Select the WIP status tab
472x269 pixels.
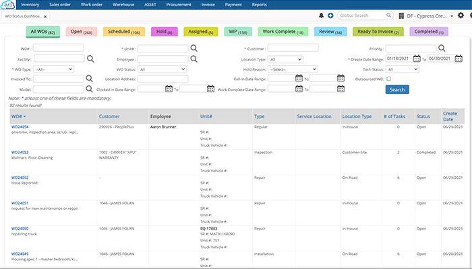pyautogui.click(x=238, y=32)
